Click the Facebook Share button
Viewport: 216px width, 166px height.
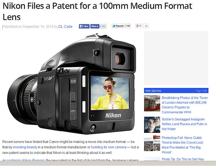(x=95, y=26)
